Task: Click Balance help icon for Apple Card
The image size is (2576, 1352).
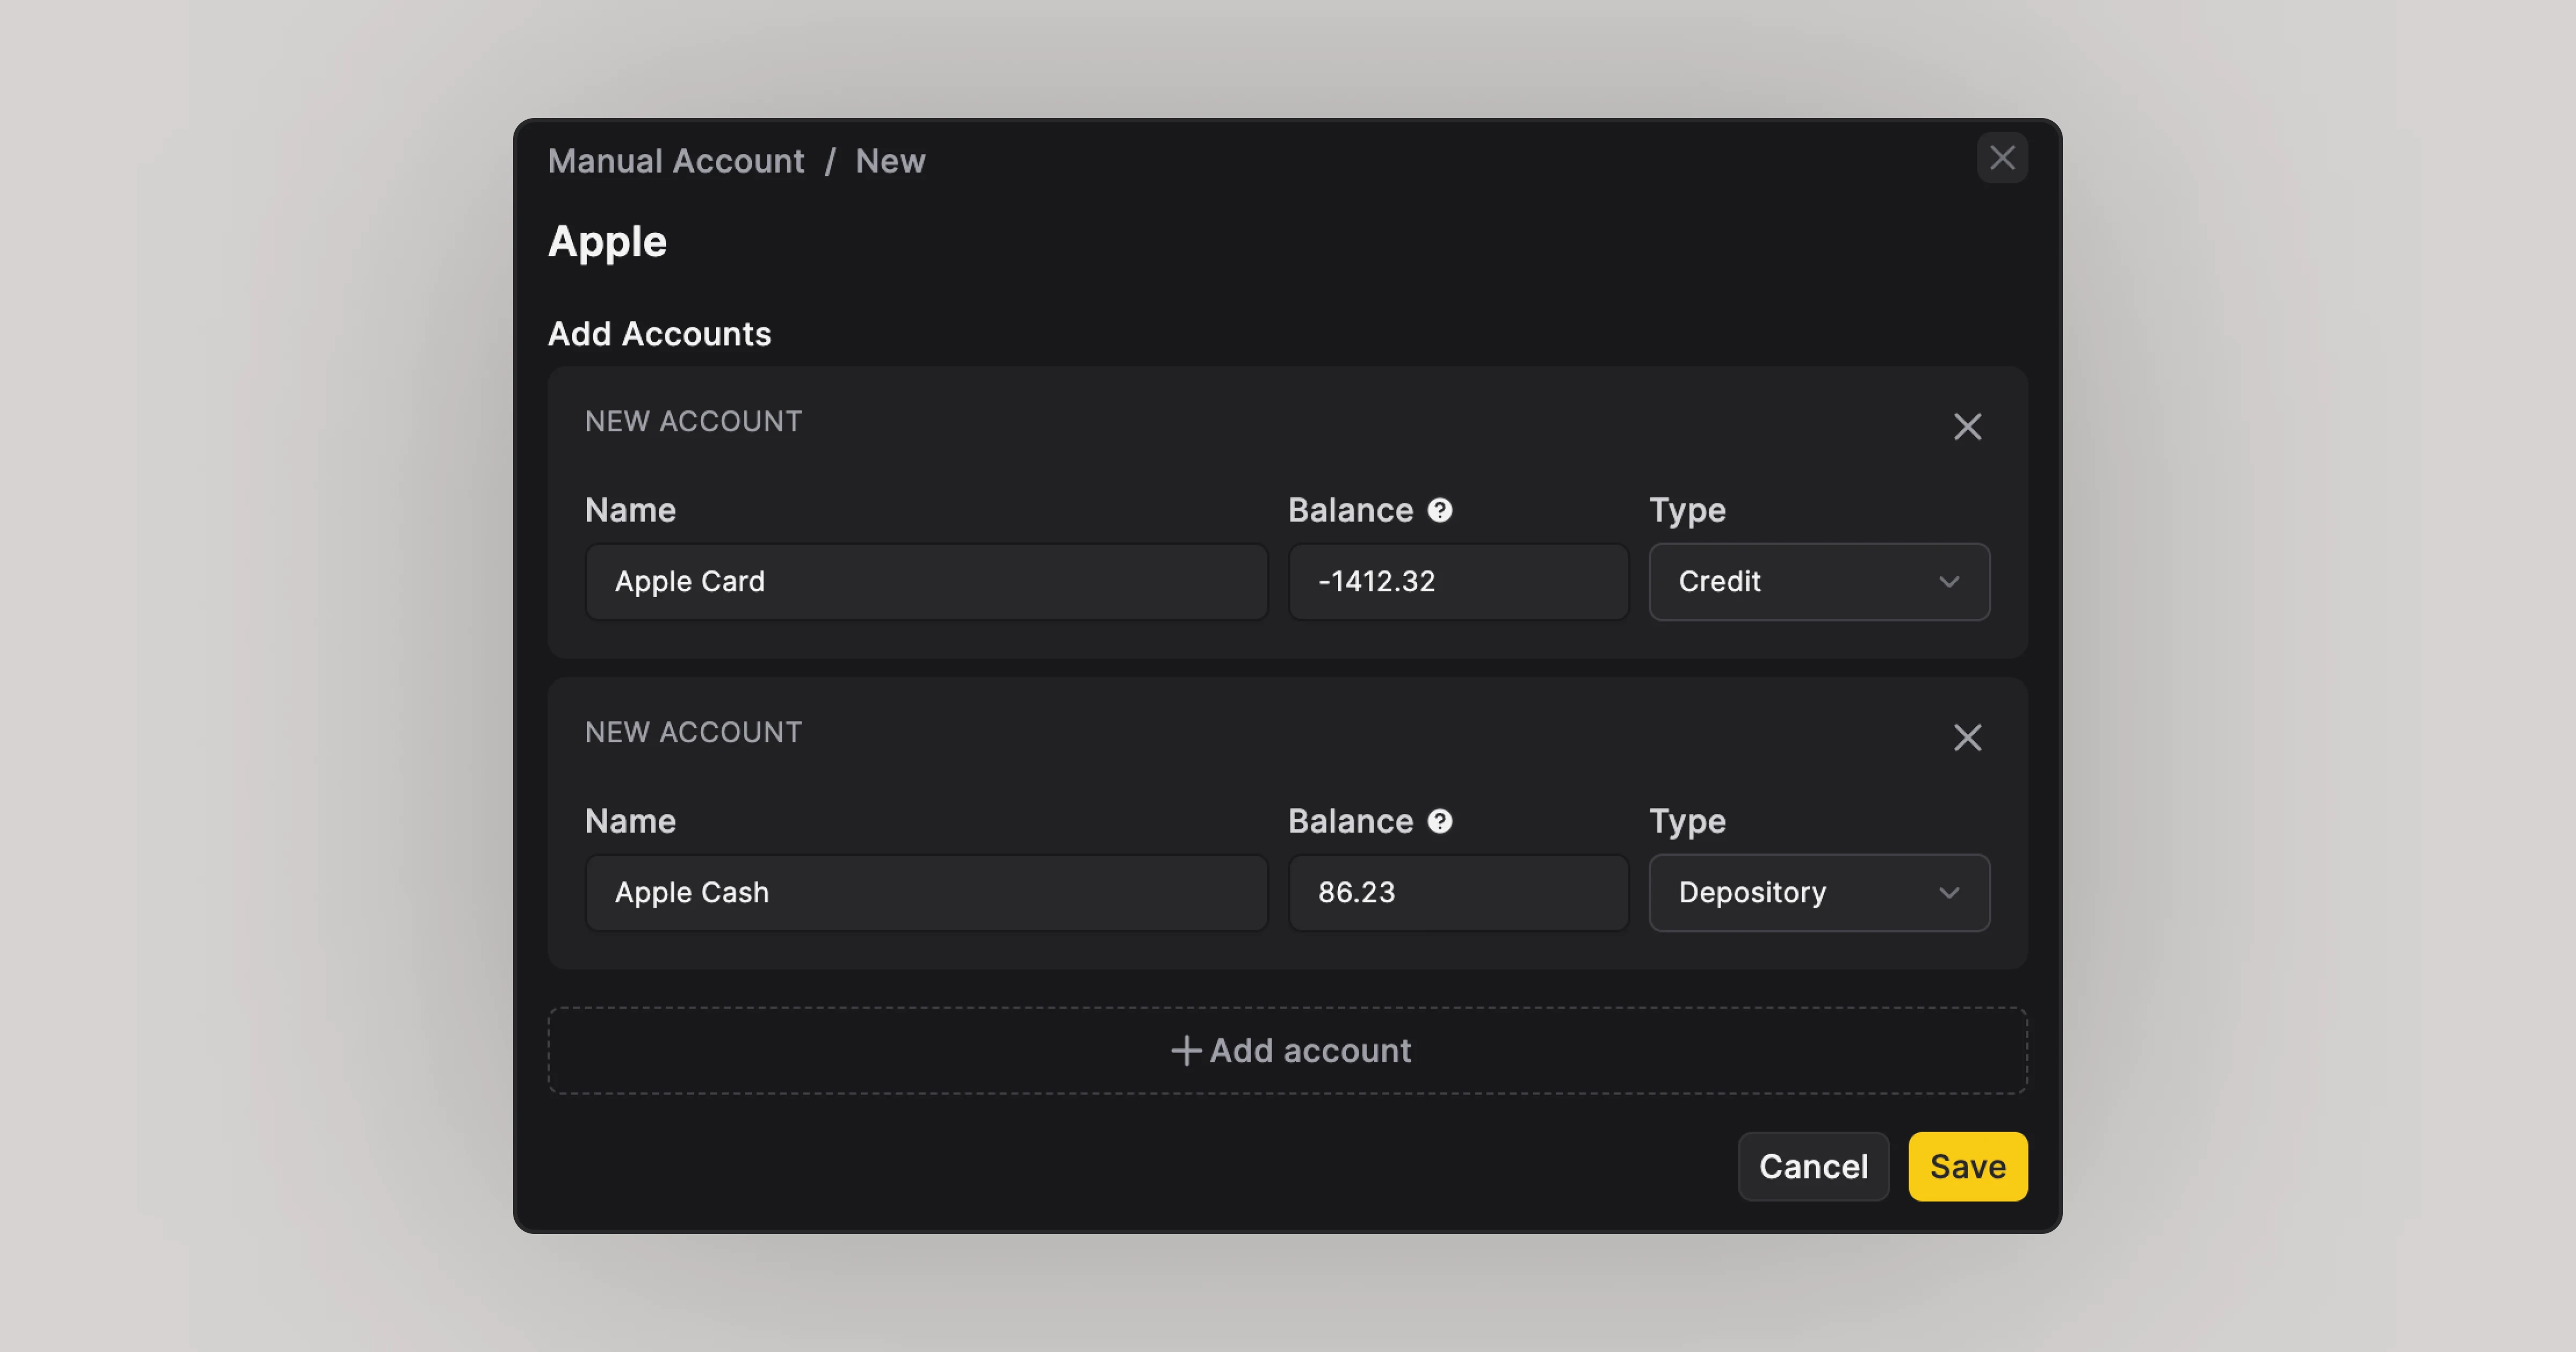Action: (x=1439, y=511)
